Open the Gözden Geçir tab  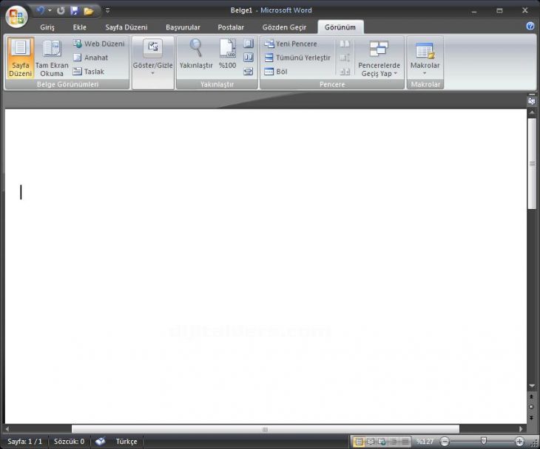pyautogui.click(x=284, y=27)
